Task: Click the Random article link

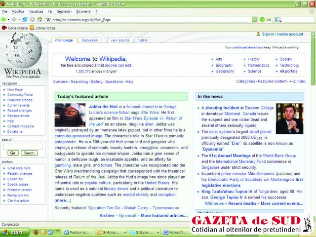Action: click(x=18, y=116)
